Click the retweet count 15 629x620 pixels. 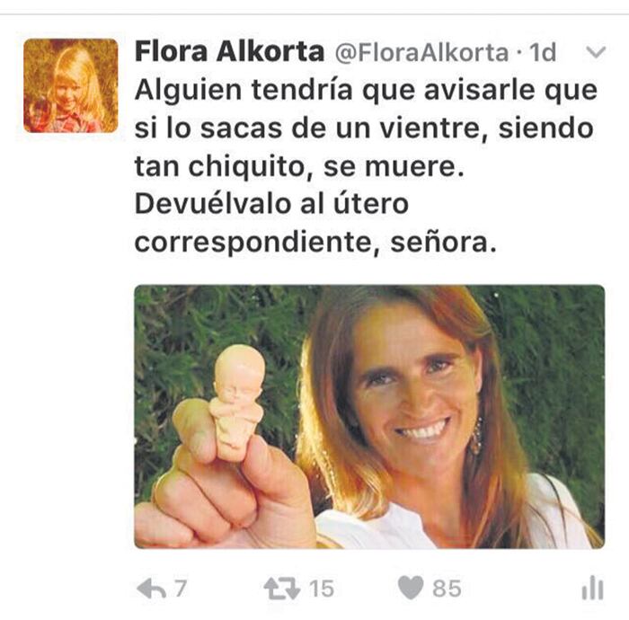322,589
